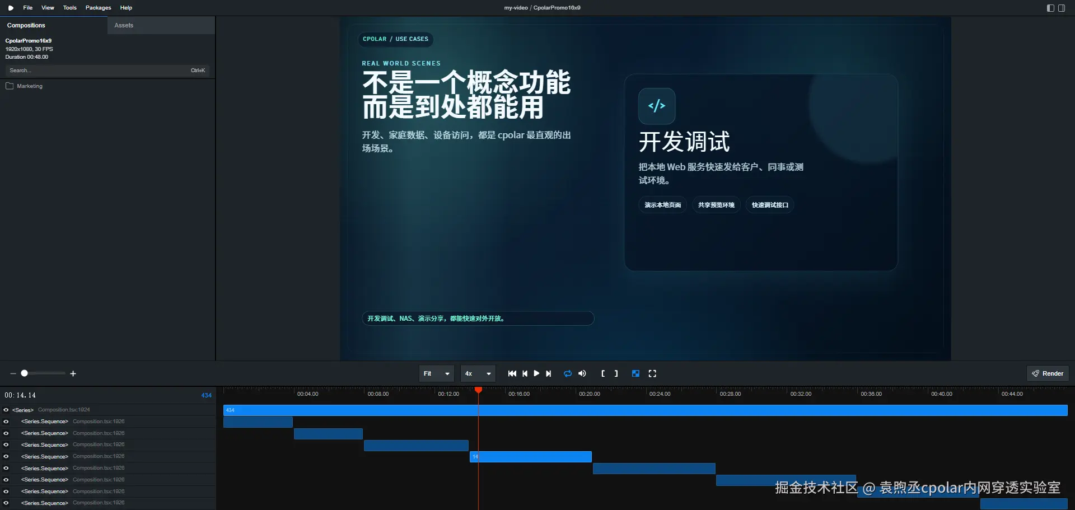This screenshot has width=1075, height=510.
Task: Open the Help menu
Action: (126, 8)
